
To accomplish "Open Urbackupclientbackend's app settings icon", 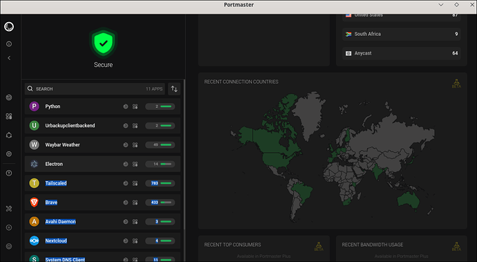I will point(135,126).
